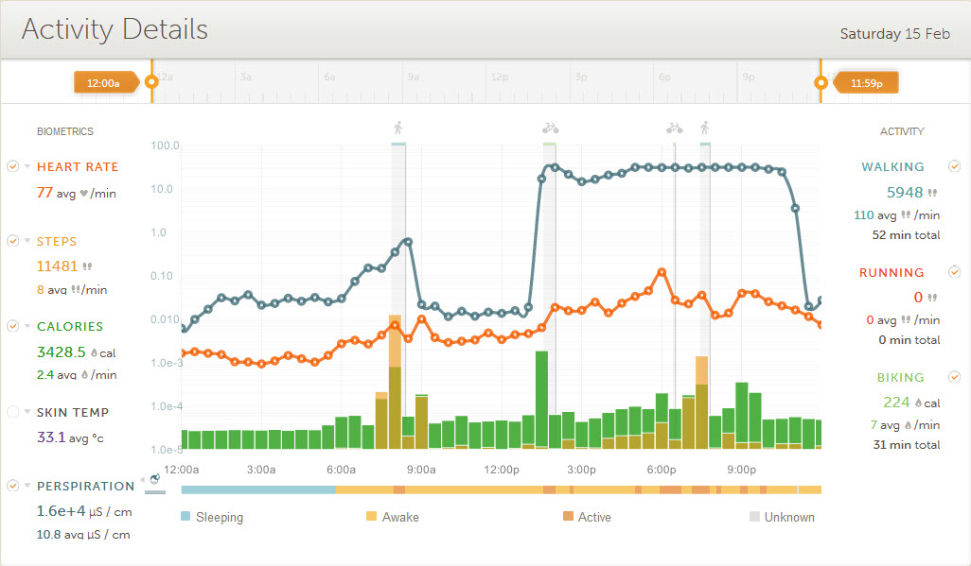
Task: Click the blue Sleeping legend square
Action: click(x=185, y=517)
